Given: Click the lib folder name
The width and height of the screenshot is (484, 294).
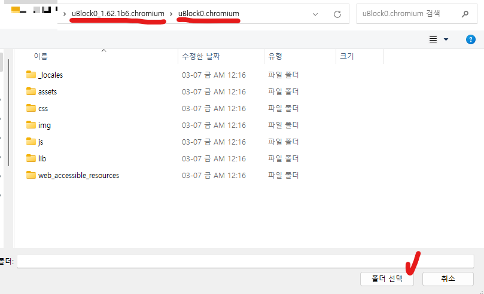Looking at the screenshot, I should pos(42,159).
